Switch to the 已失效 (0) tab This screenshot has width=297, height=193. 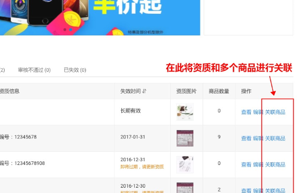[x=75, y=70]
